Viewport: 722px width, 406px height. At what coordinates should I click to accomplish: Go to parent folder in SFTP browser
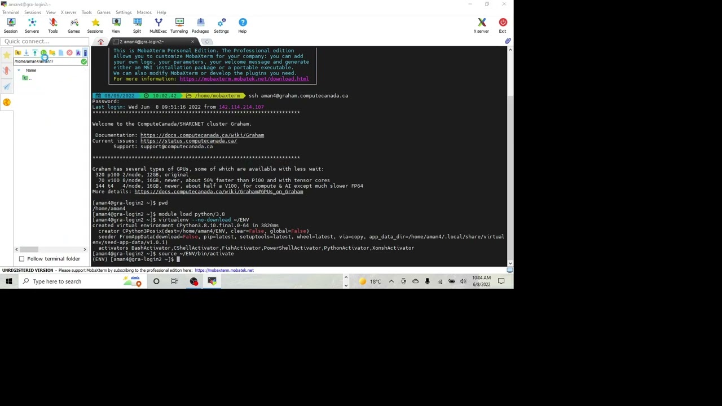tap(18, 52)
